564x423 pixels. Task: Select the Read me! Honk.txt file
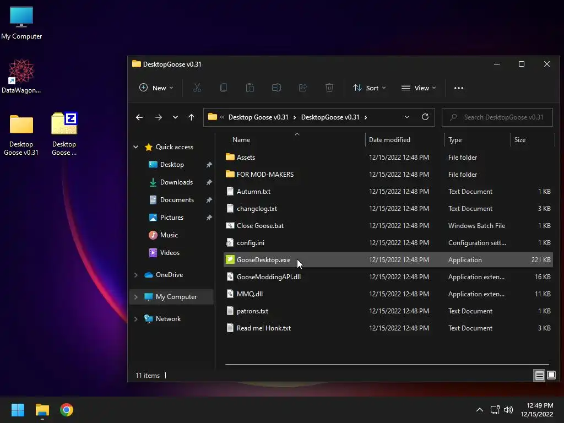click(388, 328)
